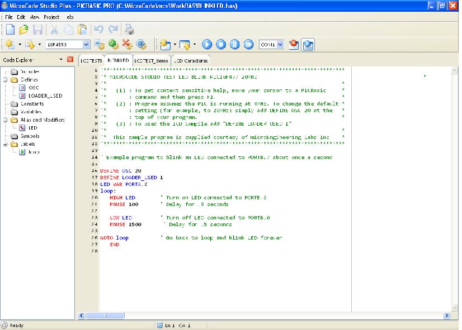Click the Paste icon on the toolbar
Viewport: 462px width, 330px height.
pyautogui.click(x=82, y=29)
